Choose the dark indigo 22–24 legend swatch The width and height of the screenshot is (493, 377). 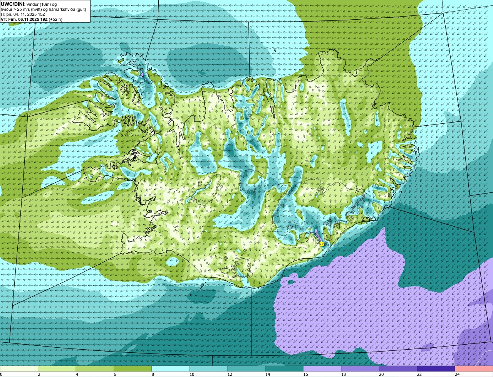click(436, 369)
